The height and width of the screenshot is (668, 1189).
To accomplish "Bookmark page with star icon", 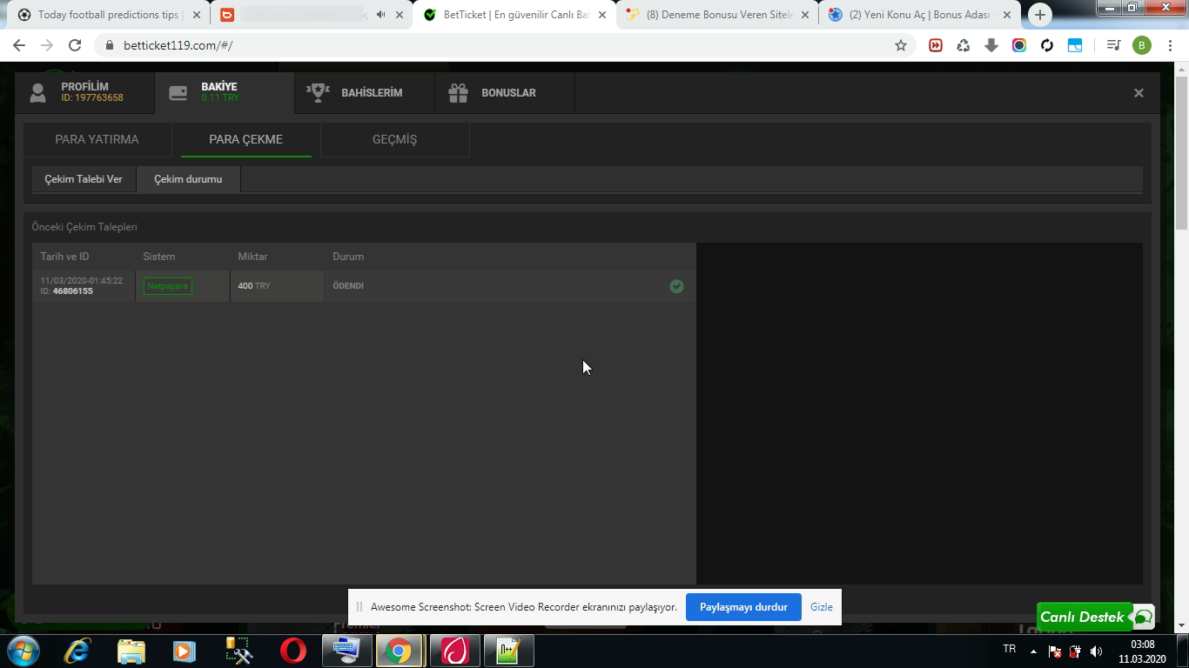I will coord(901,45).
